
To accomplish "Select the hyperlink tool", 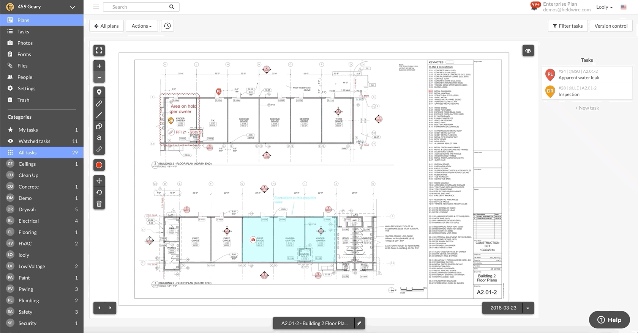I will pyautogui.click(x=99, y=104).
